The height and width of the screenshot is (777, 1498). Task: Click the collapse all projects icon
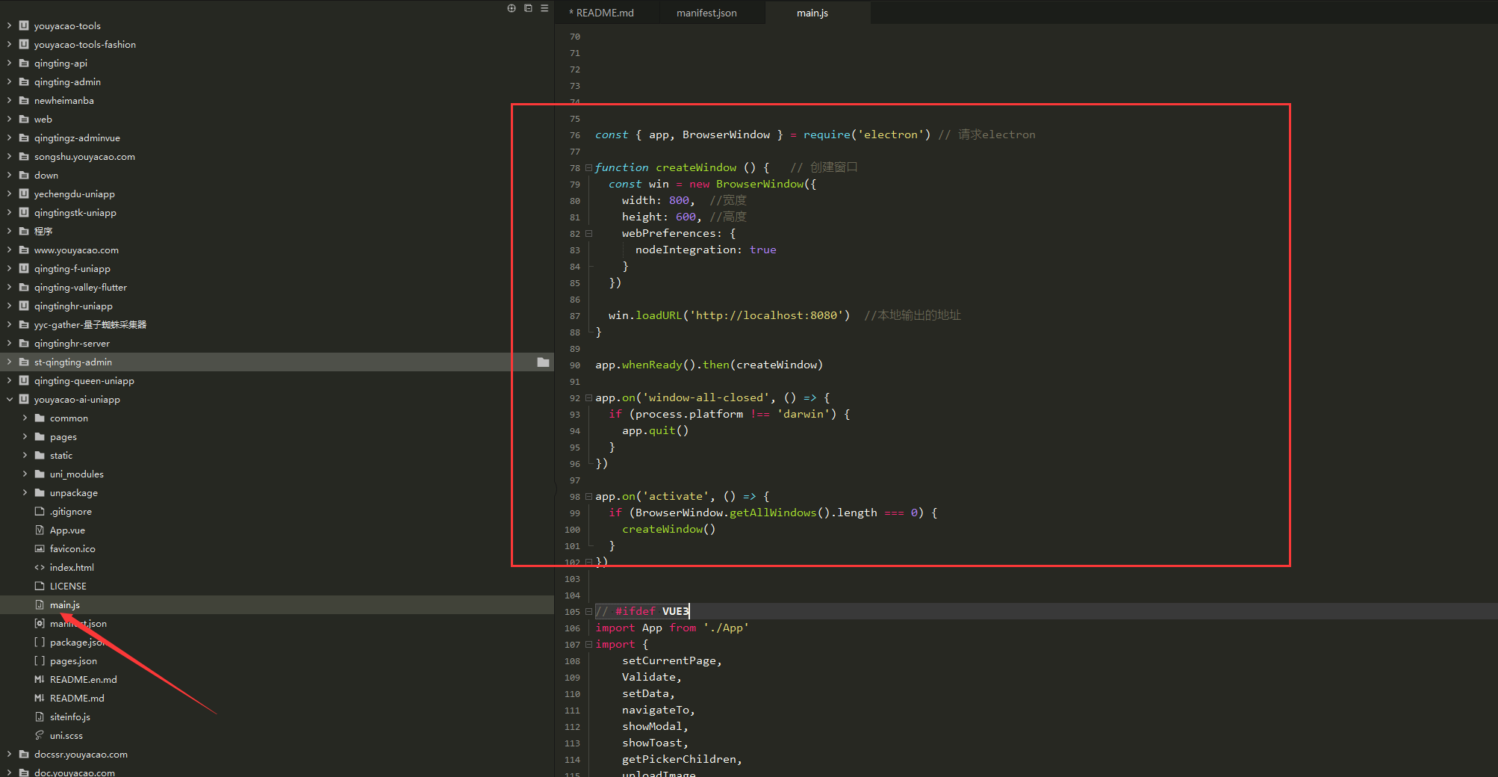pos(528,8)
